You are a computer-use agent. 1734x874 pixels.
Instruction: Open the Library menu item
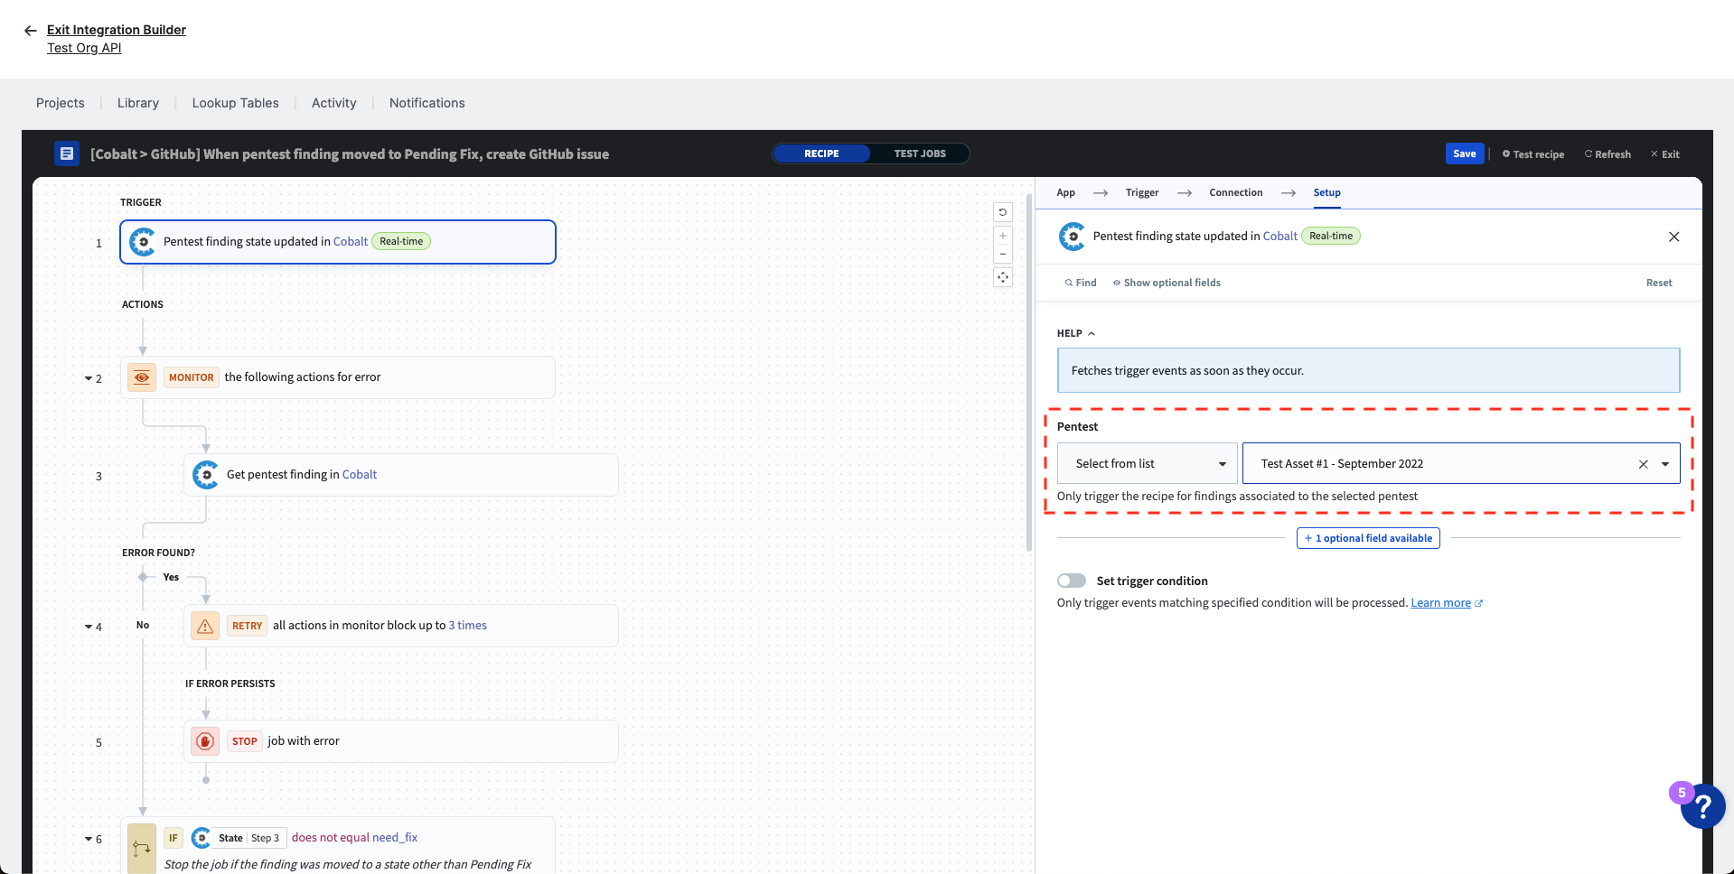138,103
